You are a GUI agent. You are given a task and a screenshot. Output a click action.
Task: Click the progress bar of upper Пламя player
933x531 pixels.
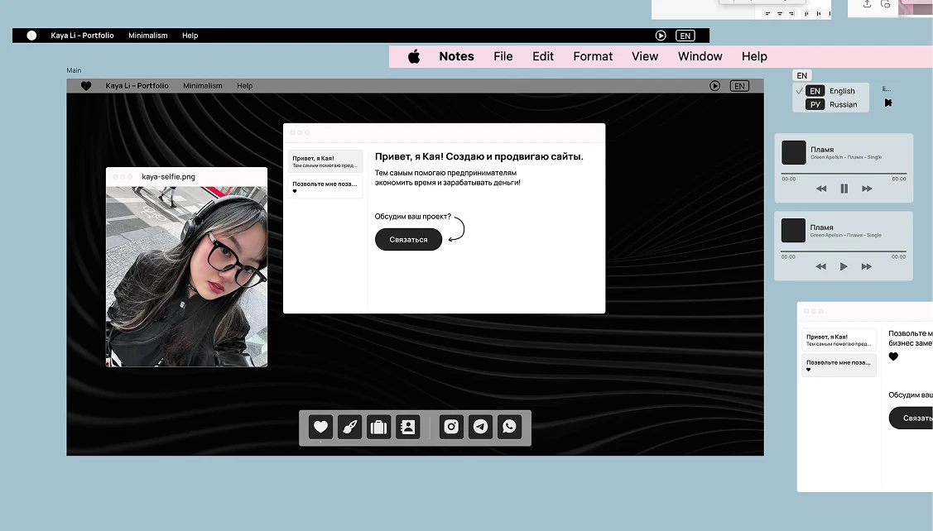tap(844, 174)
